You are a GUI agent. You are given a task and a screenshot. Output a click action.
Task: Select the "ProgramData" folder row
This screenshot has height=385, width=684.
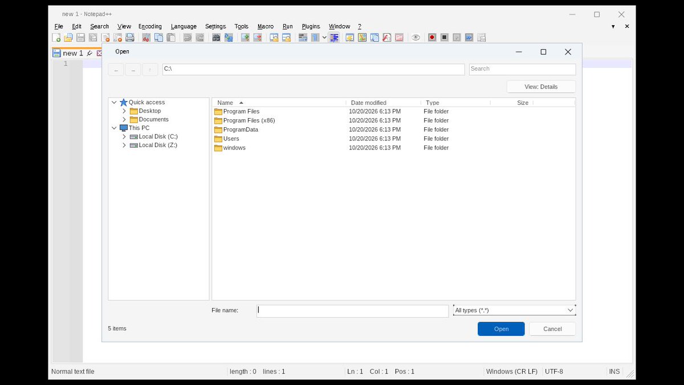pyautogui.click(x=393, y=129)
